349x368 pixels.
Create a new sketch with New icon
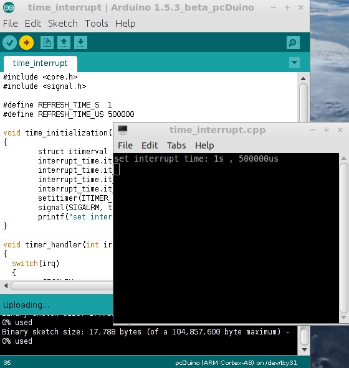(47, 42)
